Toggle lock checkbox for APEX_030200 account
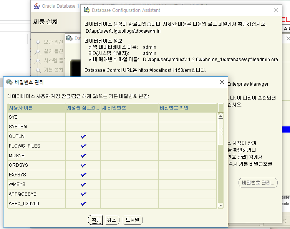Image resolution: width=290 pixels, height=229 pixels. point(83,204)
